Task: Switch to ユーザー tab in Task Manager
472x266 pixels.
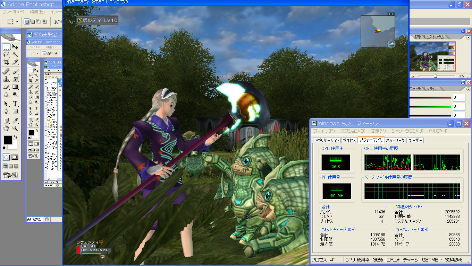Action: 415,140
